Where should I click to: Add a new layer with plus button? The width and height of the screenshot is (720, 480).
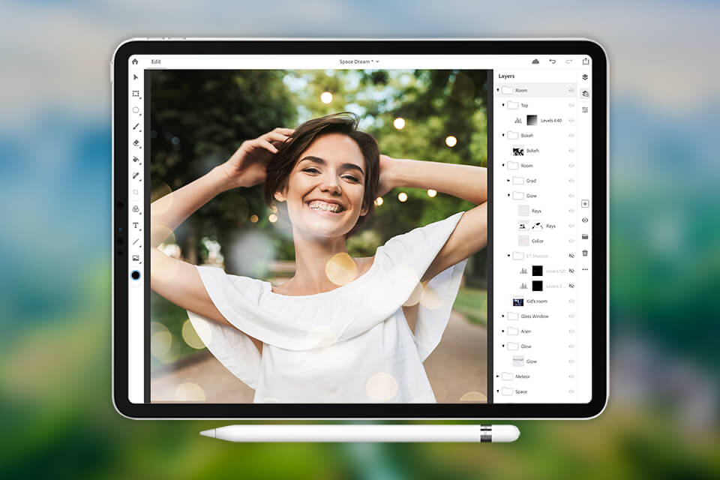pyautogui.click(x=586, y=203)
